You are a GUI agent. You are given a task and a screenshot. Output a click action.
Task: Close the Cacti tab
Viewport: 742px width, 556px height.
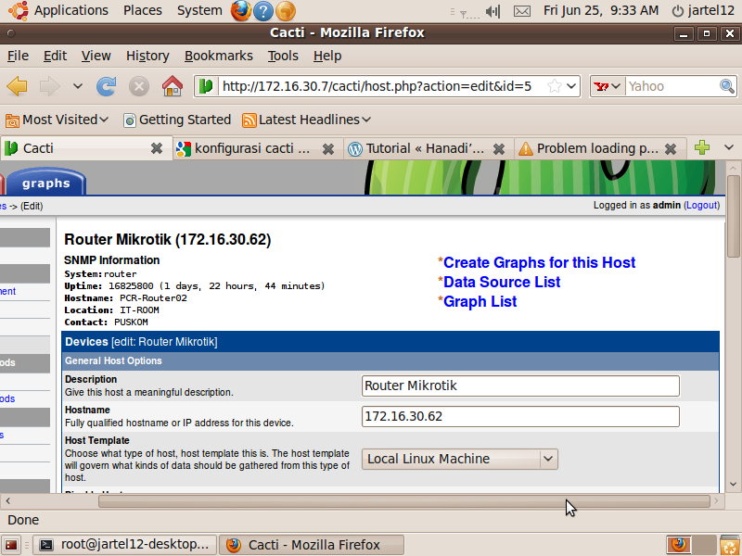click(x=157, y=149)
